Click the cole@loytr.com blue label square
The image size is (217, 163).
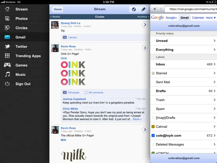[153, 135]
